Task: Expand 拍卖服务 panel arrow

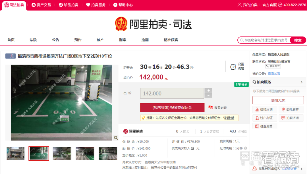Action: coord(302,82)
